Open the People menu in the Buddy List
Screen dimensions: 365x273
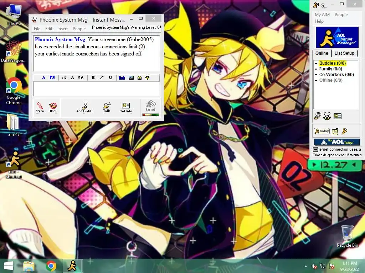tap(341, 14)
